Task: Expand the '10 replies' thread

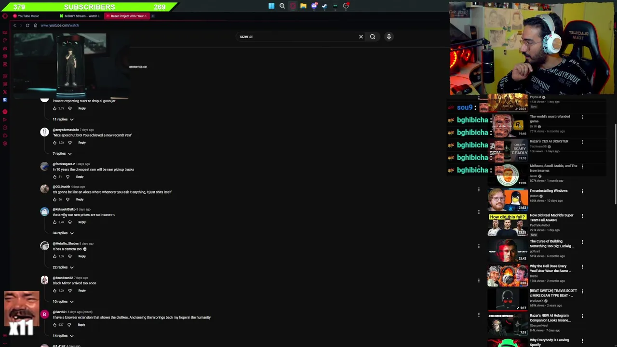Action: pos(63,302)
